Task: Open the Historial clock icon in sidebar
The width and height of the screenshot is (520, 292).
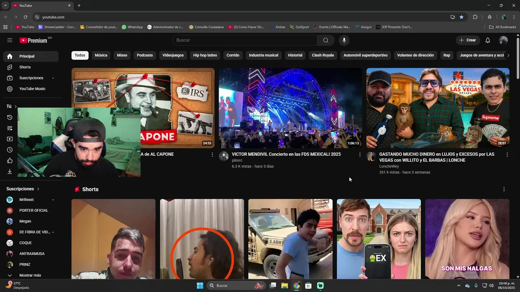Action: click(x=10, y=117)
